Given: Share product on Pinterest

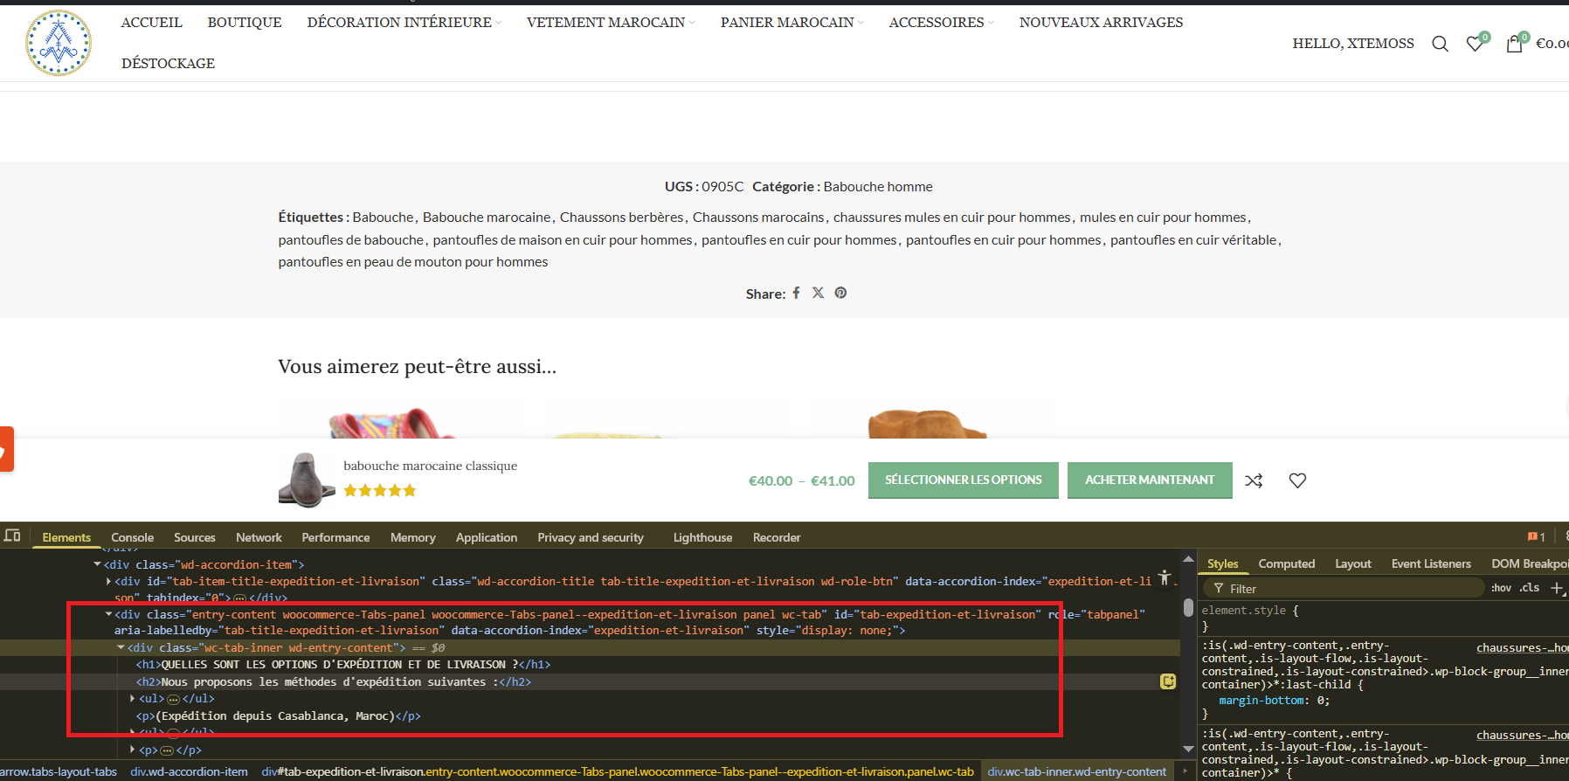Looking at the screenshot, I should point(840,293).
